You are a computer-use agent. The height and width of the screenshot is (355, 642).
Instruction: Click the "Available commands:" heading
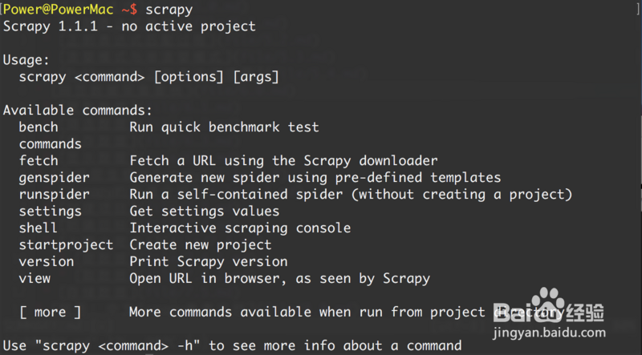78,110
